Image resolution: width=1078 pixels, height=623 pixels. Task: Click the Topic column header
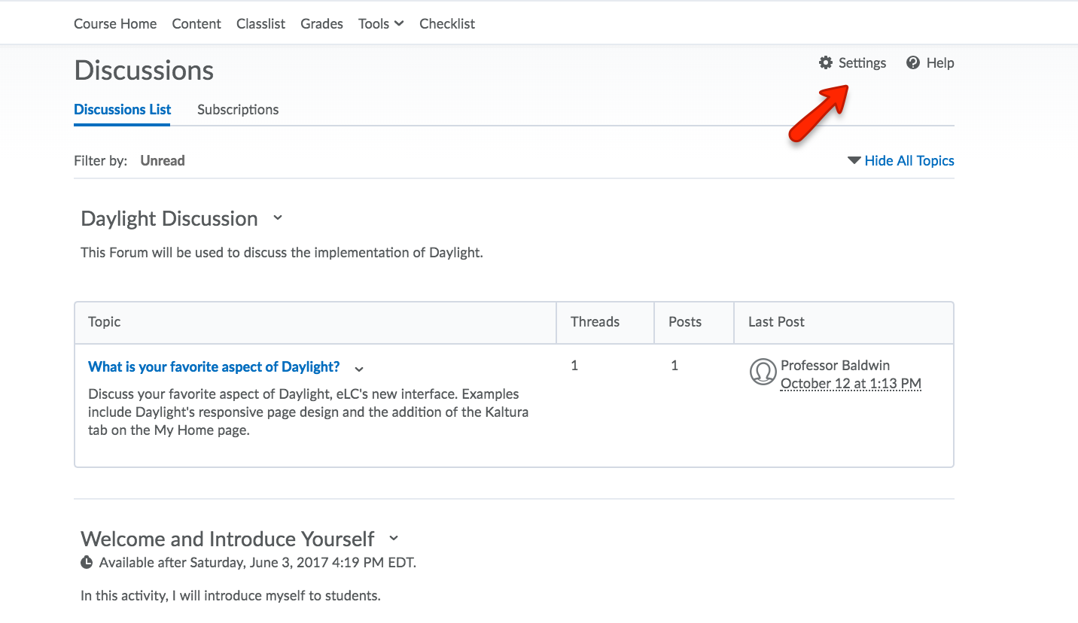coord(105,321)
